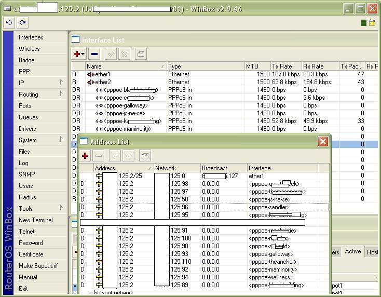Sort Interface List by Tx Rate column
The width and height of the screenshot is (381, 297).
285,66
